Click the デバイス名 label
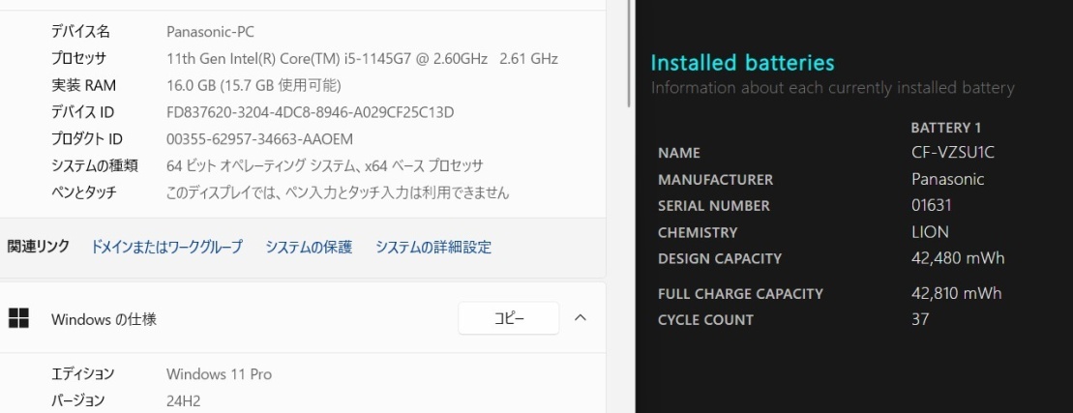Screen dimensions: 1073x413 click(x=80, y=32)
